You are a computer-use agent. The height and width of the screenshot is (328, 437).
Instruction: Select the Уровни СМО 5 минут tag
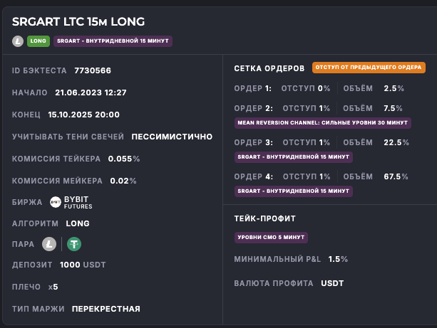tap(272, 237)
